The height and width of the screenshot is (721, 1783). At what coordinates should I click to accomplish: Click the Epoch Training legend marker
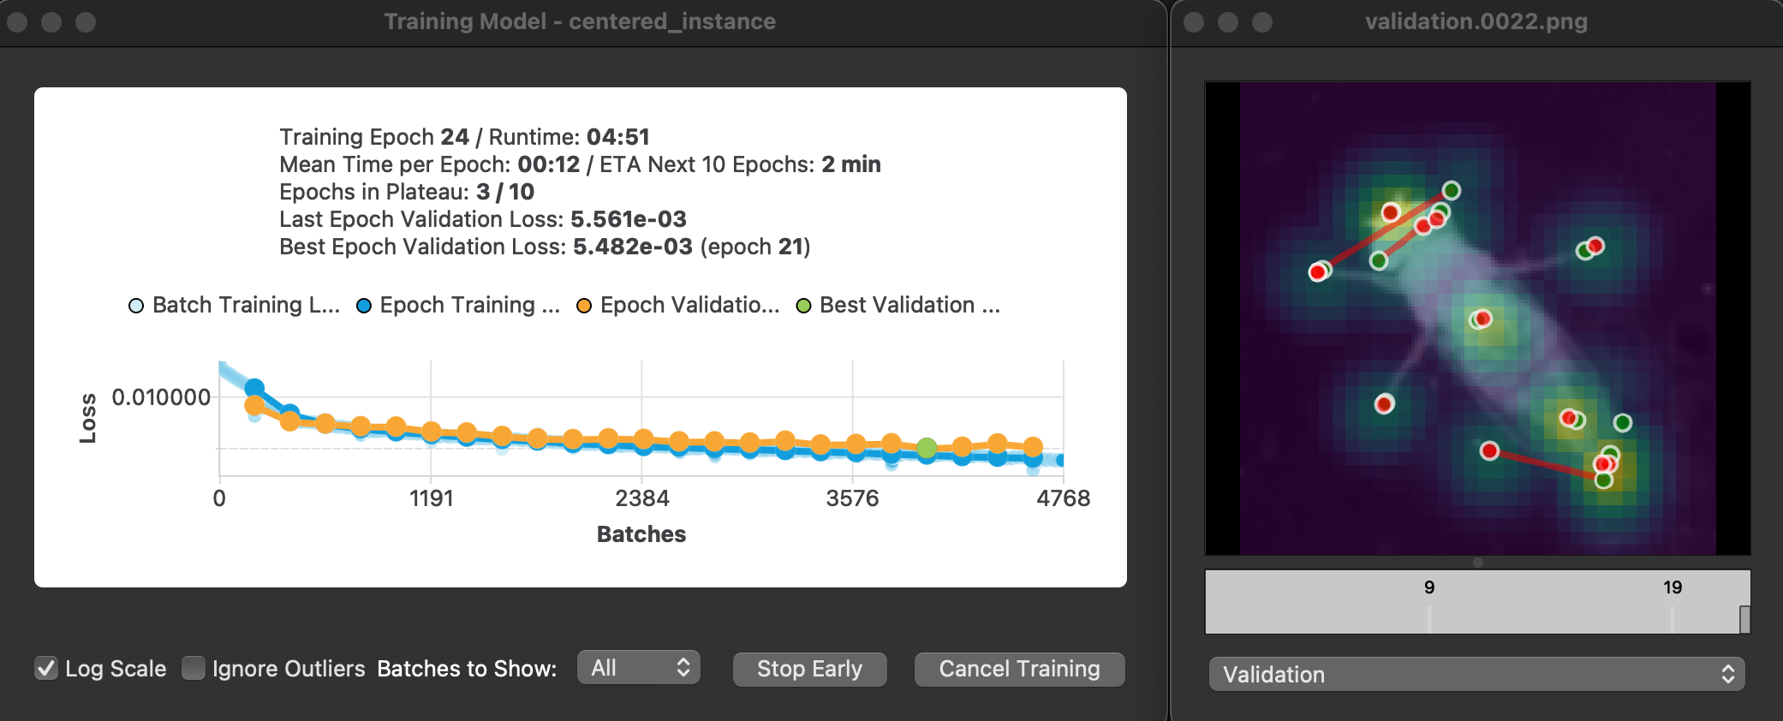(x=362, y=305)
